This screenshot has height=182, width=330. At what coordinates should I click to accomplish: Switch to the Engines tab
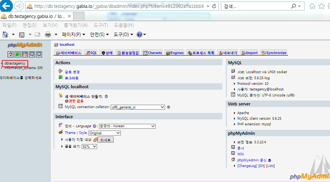175,53
